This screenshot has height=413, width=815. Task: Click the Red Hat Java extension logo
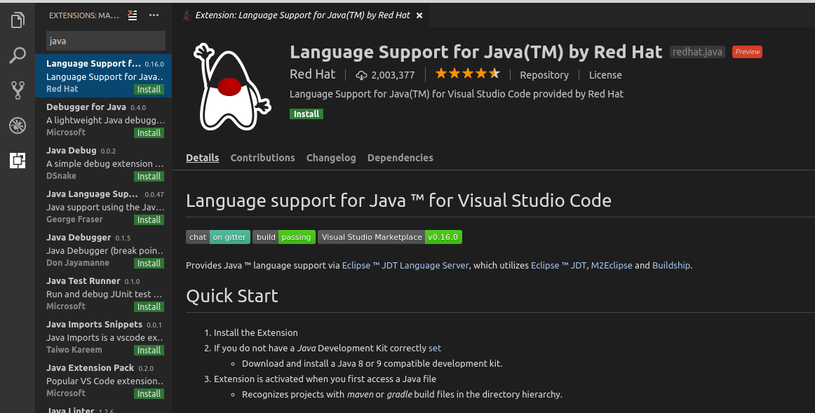click(231, 88)
